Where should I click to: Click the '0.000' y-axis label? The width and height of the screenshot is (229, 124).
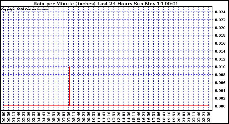click(x=220, y=106)
